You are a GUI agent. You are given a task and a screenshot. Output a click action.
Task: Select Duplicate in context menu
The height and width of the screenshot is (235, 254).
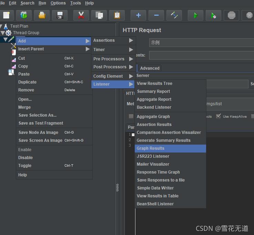[x=54, y=82]
